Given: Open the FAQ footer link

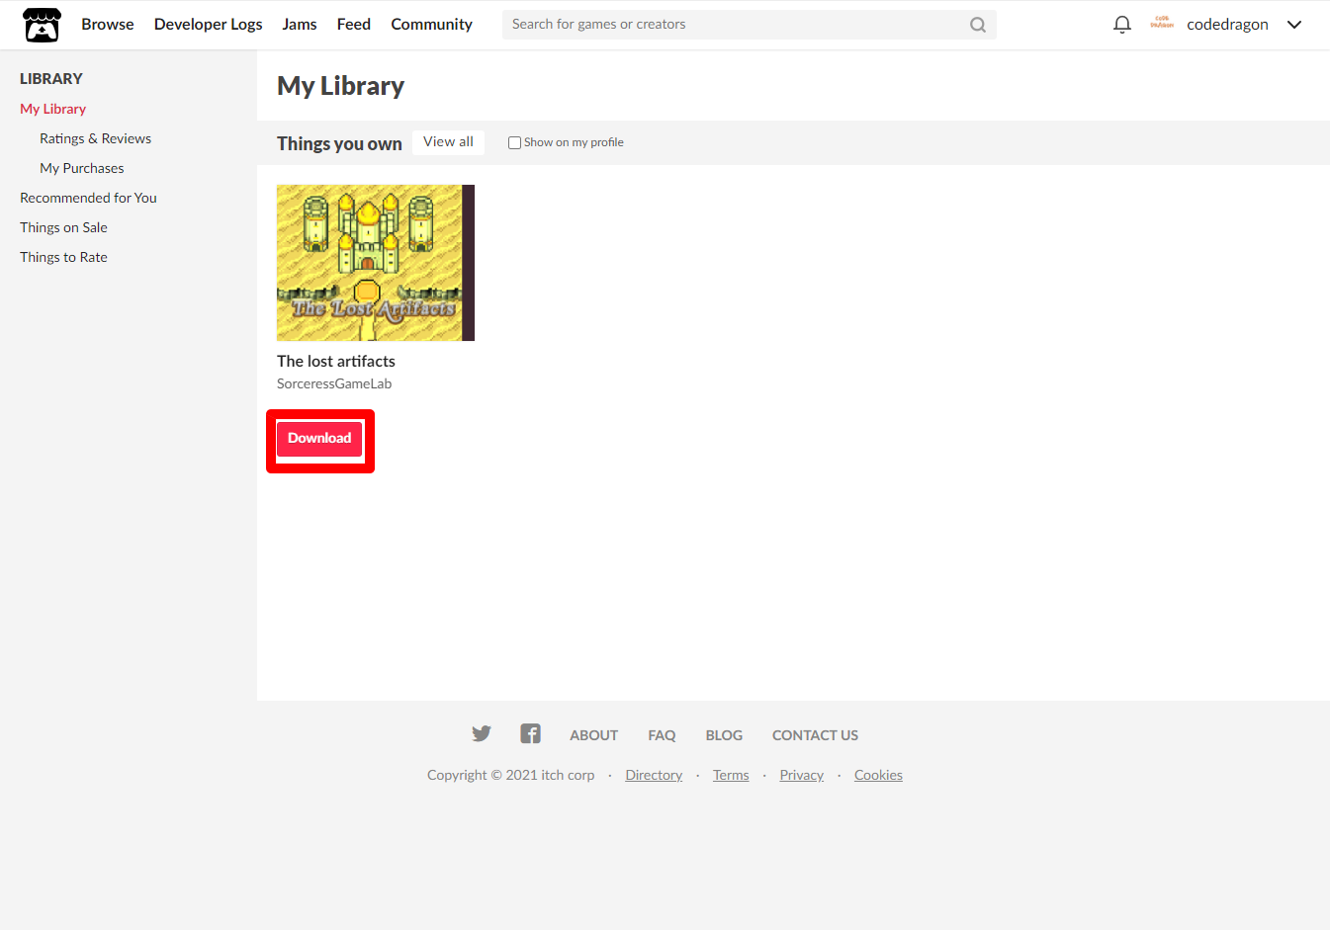Looking at the screenshot, I should [x=662, y=735].
